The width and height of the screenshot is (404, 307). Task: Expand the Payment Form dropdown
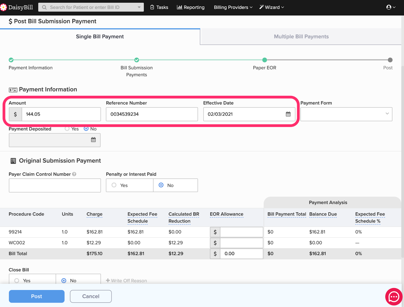coord(346,114)
